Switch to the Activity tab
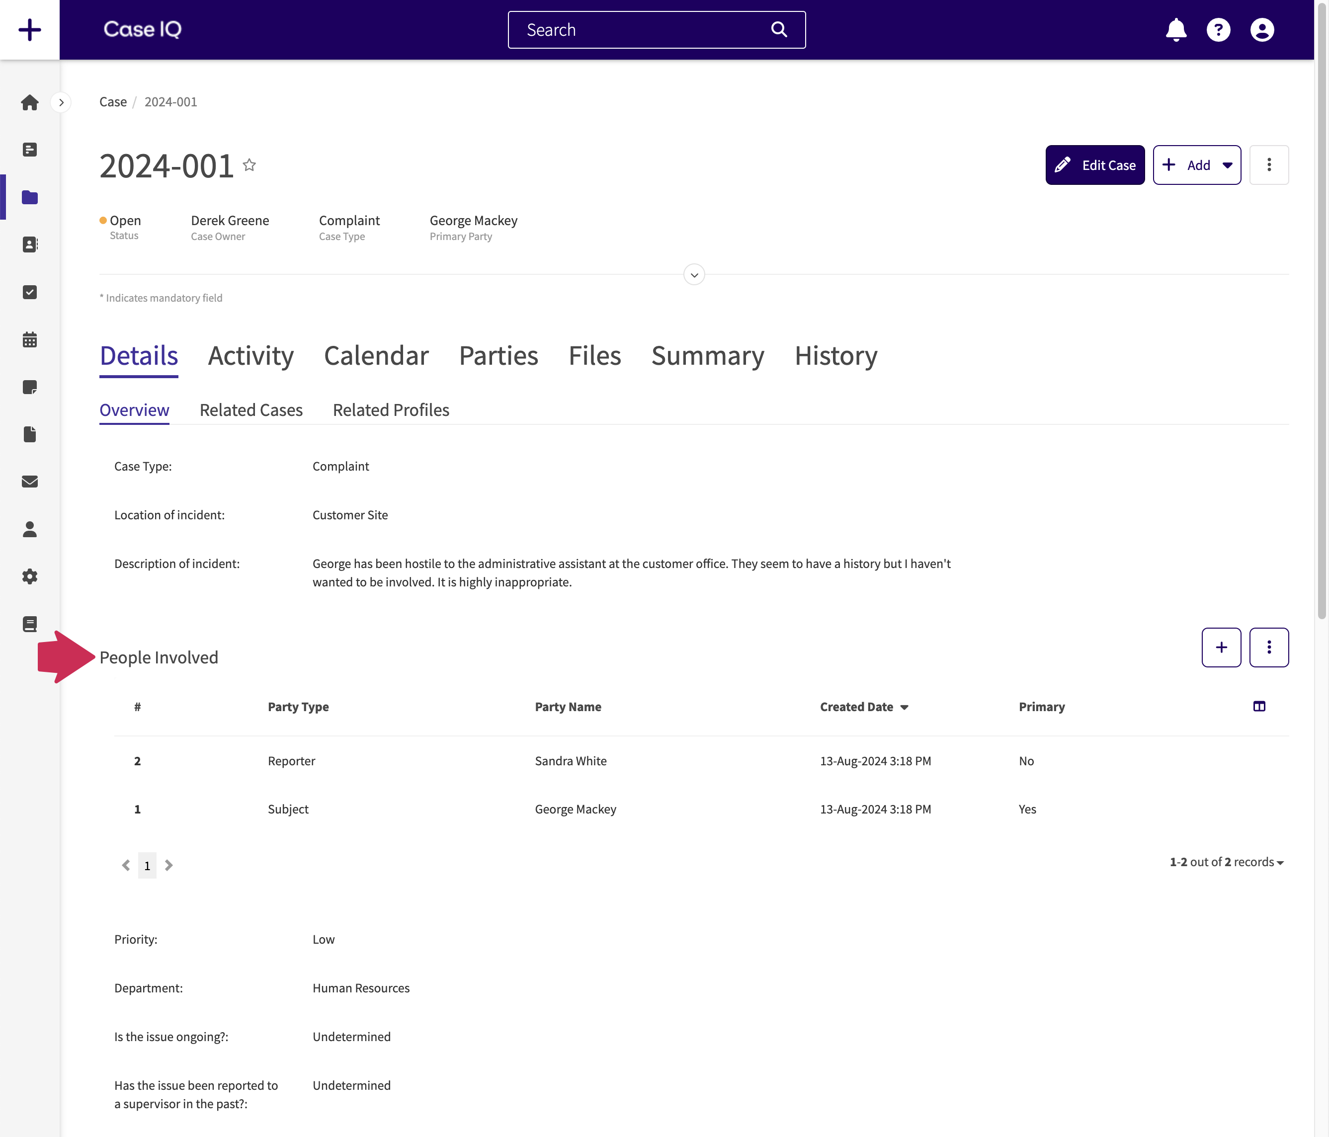The width and height of the screenshot is (1329, 1137). (250, 355)
